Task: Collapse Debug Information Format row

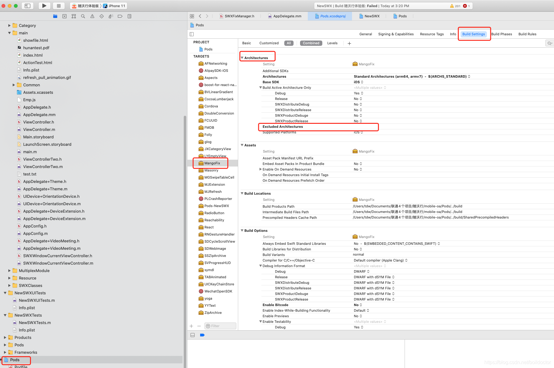Action: click(x=260, y=266)
